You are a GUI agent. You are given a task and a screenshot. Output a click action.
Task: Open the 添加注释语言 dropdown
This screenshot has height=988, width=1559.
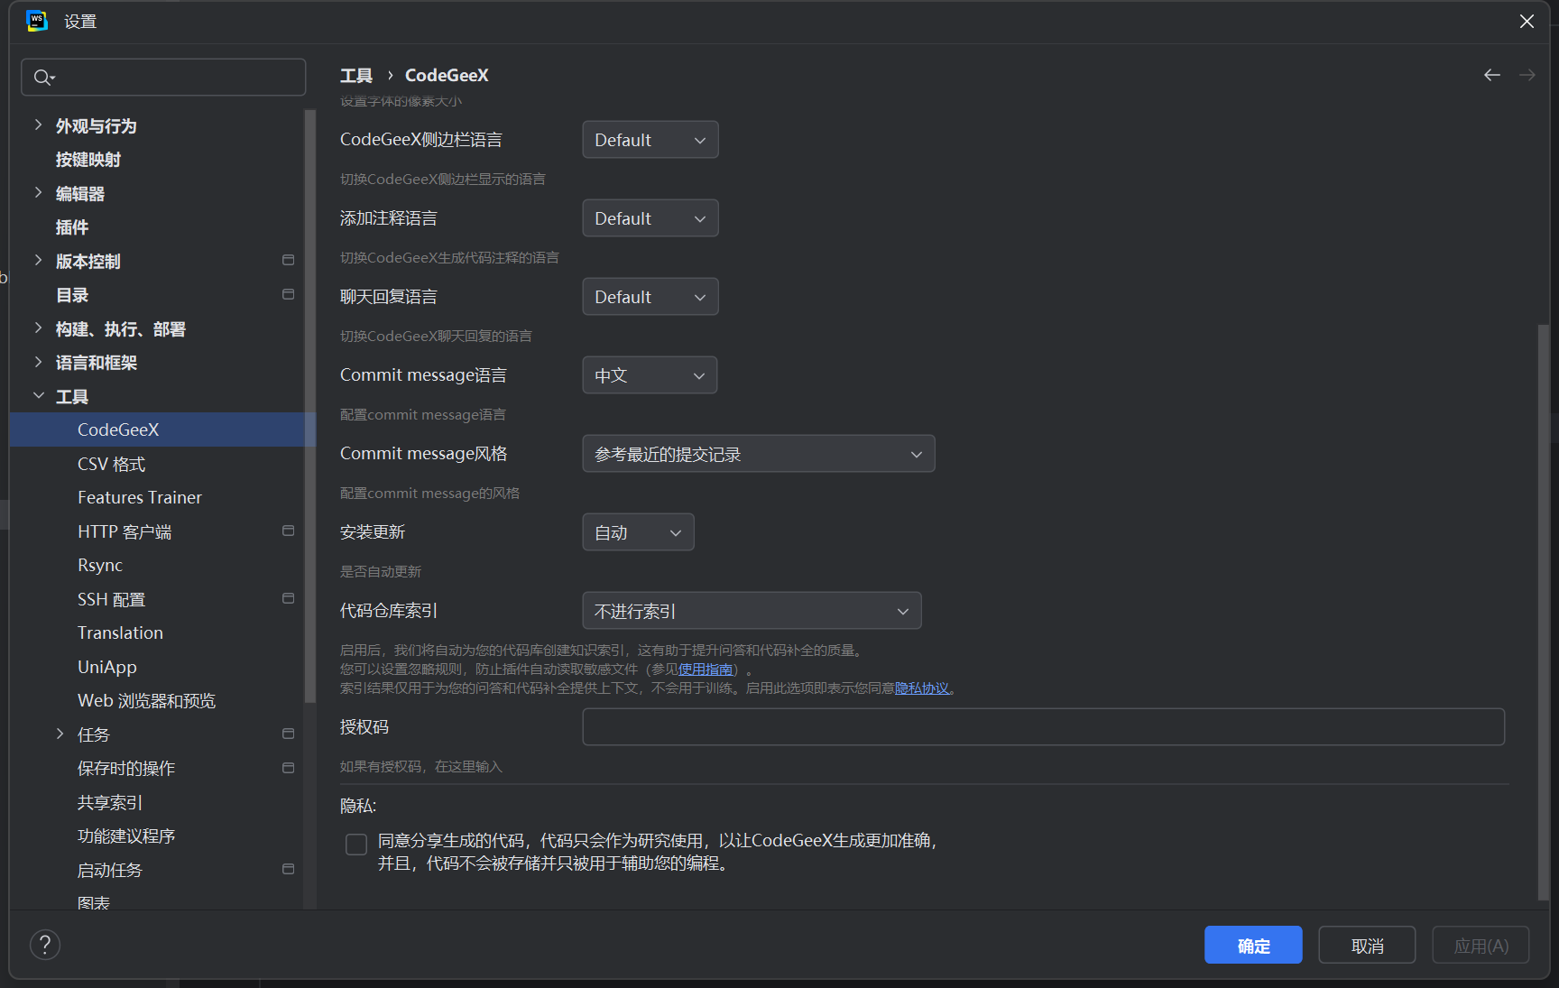650,218
